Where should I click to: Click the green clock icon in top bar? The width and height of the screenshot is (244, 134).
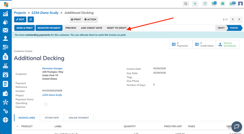223,4
